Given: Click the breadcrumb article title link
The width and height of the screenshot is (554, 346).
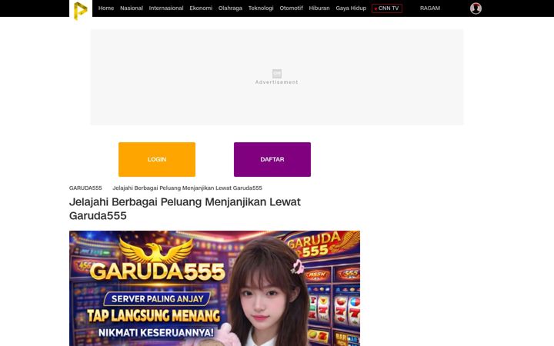Looking at the screenshot, I should (187, 188).
